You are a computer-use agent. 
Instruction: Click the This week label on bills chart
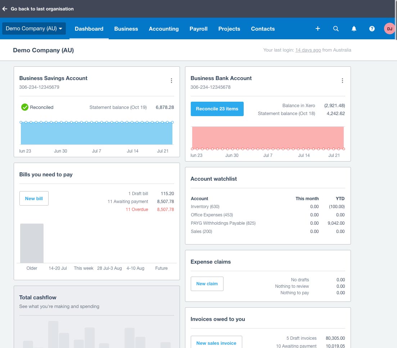click(84, 268)
